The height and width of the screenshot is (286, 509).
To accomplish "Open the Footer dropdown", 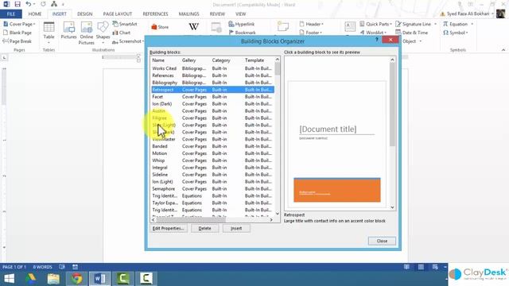I will [x=311, y=33].
